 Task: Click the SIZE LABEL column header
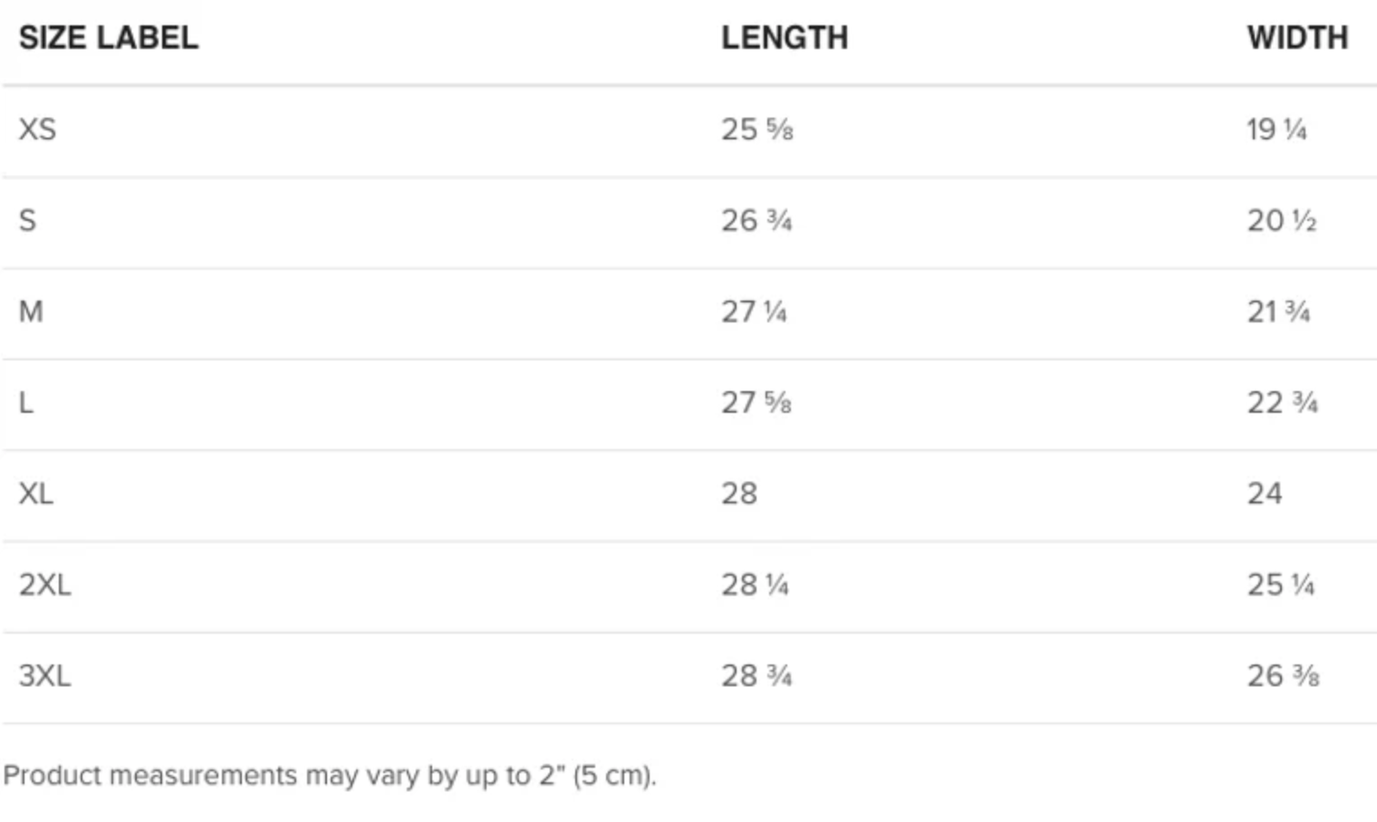pyautogui.click(x=108, y=38)
